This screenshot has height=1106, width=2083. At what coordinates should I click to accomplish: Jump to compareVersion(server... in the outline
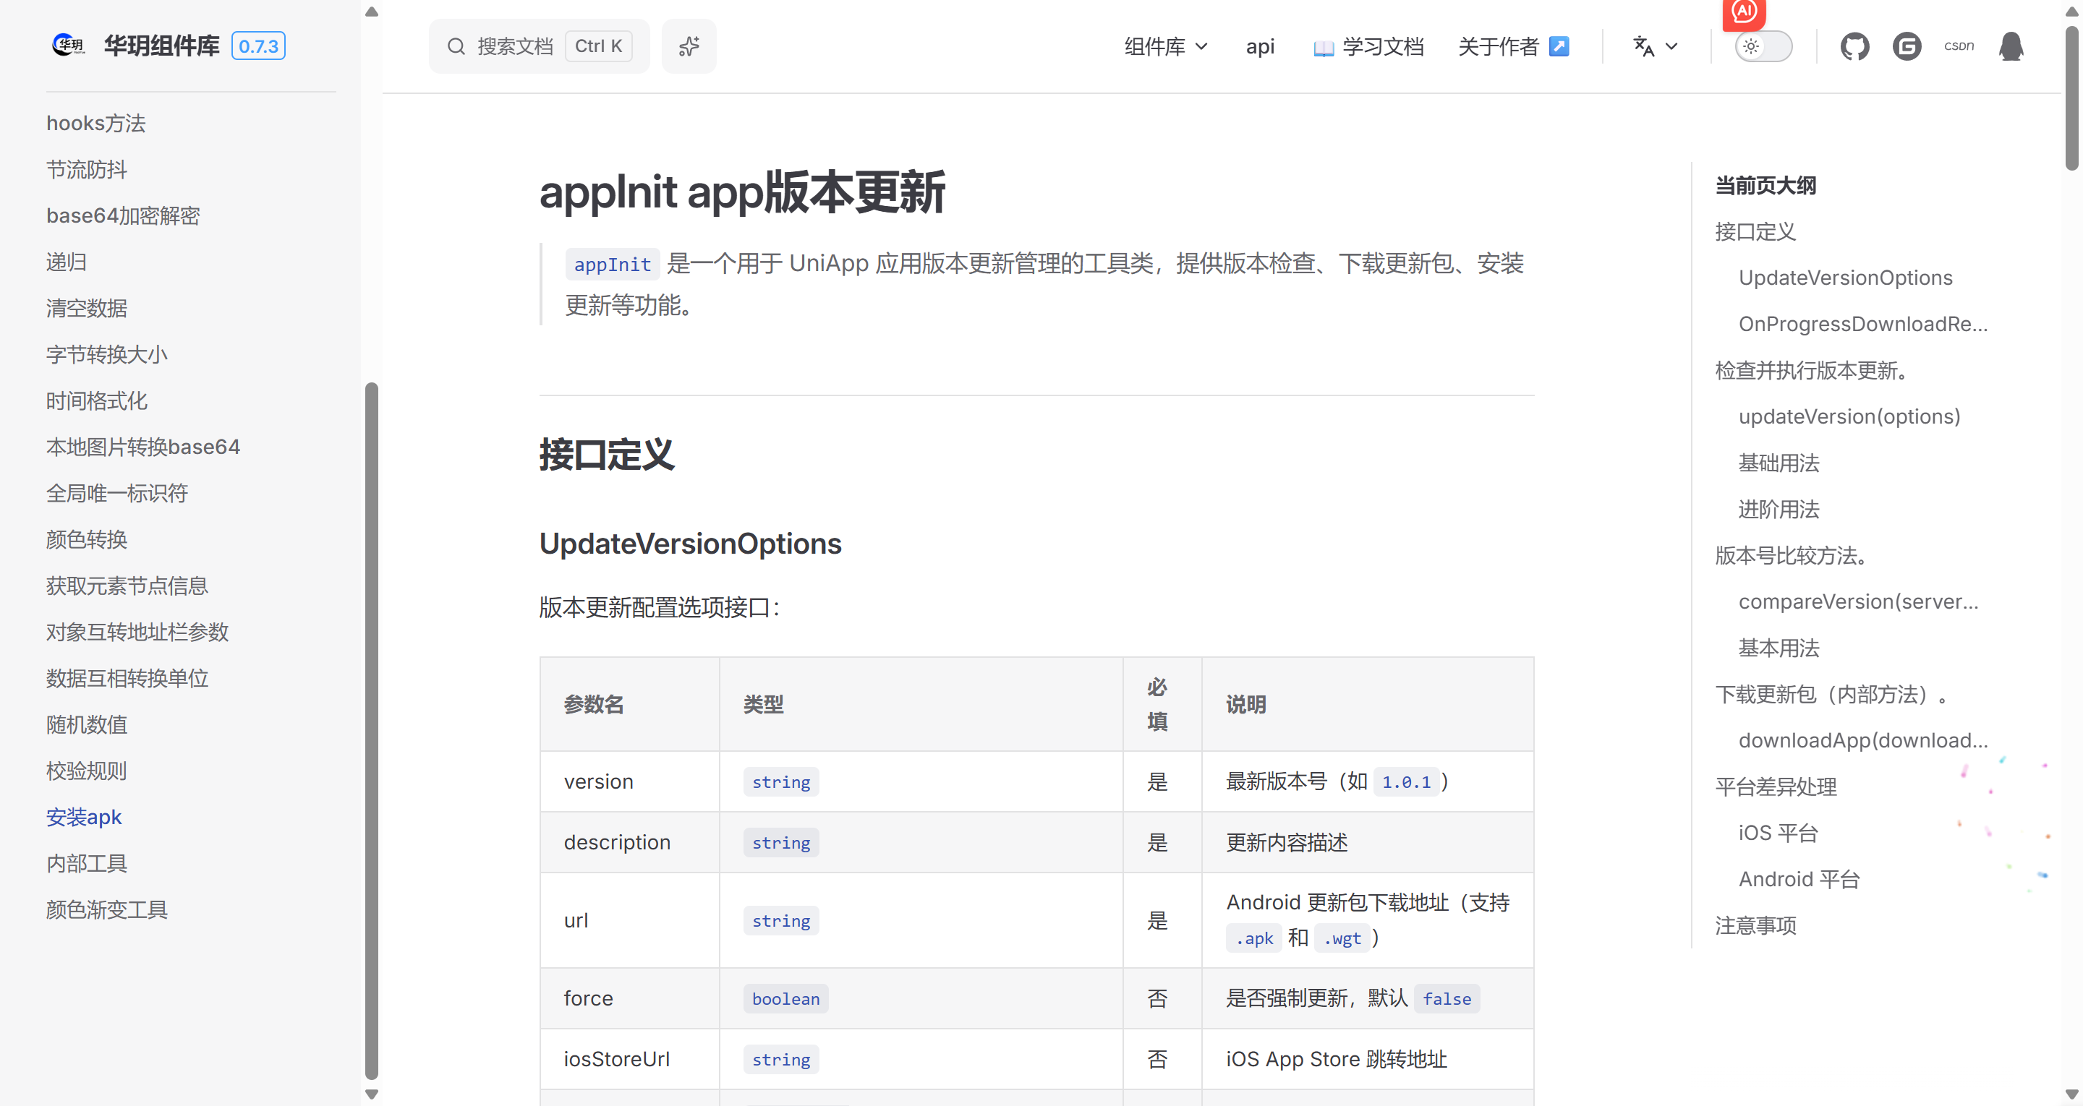(1858, 601)
